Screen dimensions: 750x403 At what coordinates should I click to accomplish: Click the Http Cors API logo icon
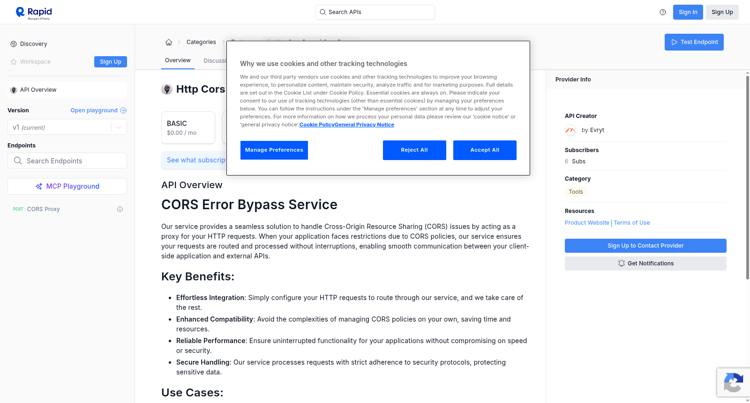point(167,89)
